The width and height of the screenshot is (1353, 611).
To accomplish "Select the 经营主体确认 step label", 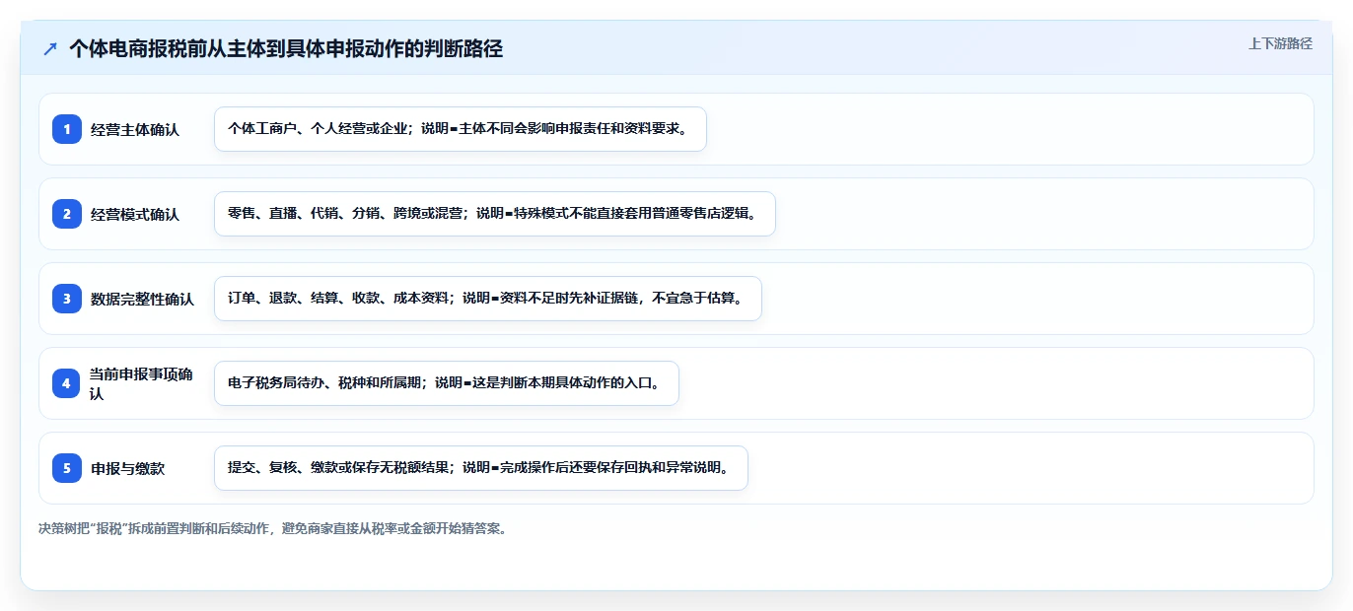I will (135, 129).
